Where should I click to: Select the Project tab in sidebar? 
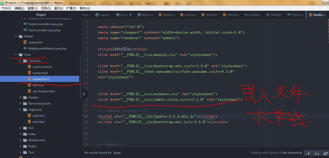41,15
